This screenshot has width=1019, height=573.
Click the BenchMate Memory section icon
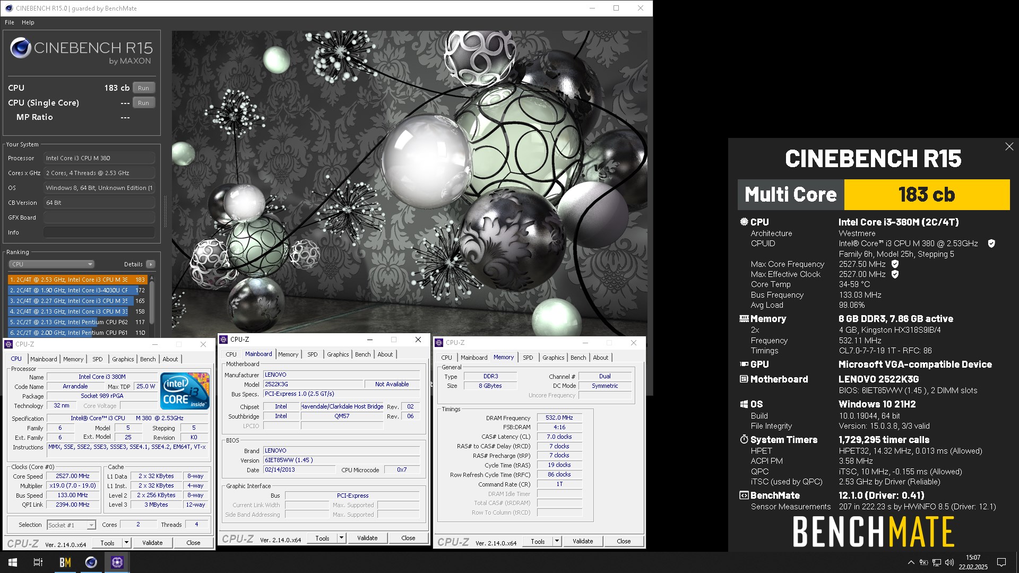coord(744,319)
